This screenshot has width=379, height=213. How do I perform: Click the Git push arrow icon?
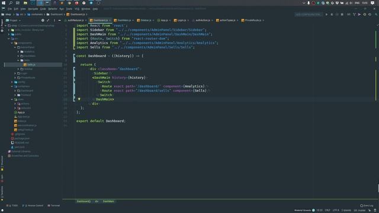click(359, 14)
